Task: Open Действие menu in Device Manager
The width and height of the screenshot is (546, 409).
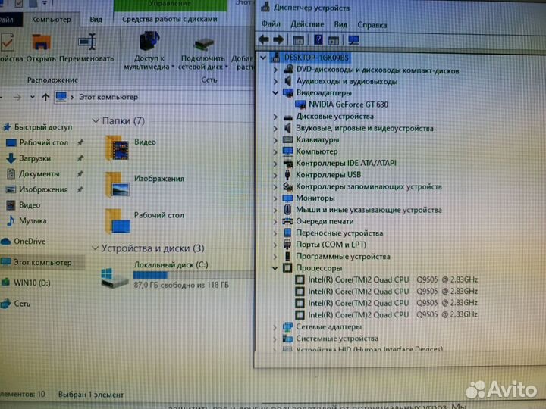Action: pos(307,24)
